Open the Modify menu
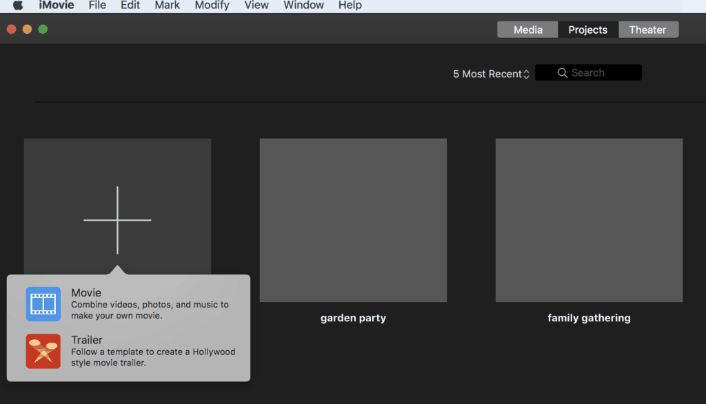 click(x=212, y=6)
